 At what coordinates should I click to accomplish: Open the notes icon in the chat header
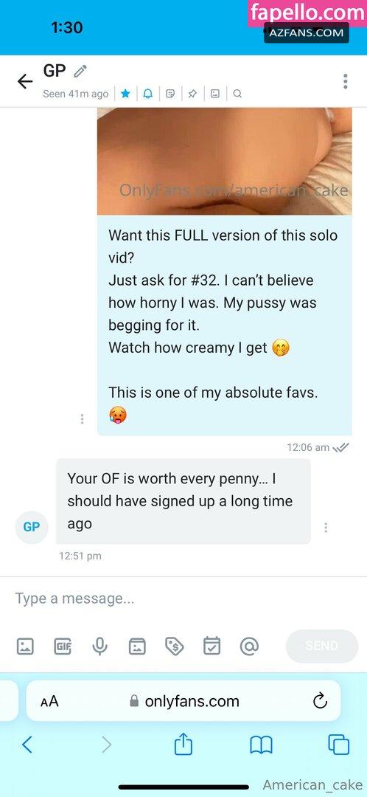170,94
